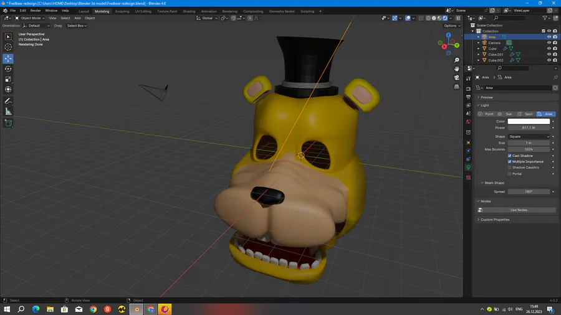This screenshot has width=561, height=315.
Task: Enable the Portal checkbox
Action: (509, 174)
